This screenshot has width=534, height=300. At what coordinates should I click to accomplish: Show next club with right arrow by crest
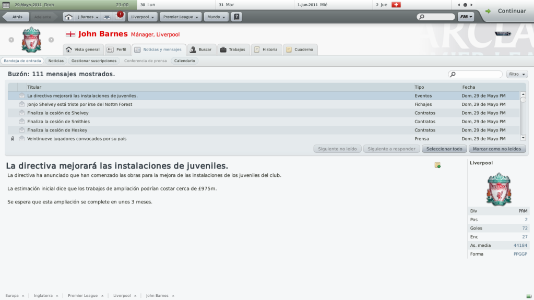[x=51, y=40]
